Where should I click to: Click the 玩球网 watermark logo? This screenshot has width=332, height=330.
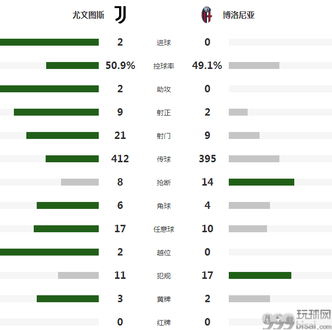pos(296,320)
